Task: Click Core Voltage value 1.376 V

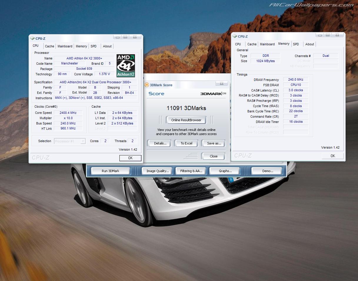Action: [104, 74]
